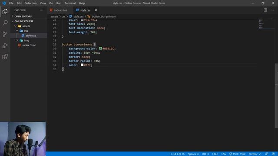278x156 pixels.
Task: Open the white #fff color swatch picker
Action: [x=82, y=65]
